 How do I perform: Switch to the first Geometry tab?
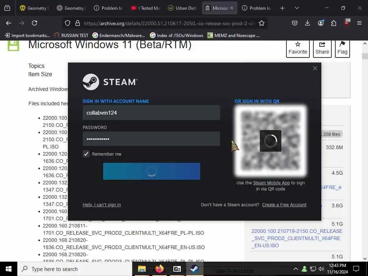point(34,8)
